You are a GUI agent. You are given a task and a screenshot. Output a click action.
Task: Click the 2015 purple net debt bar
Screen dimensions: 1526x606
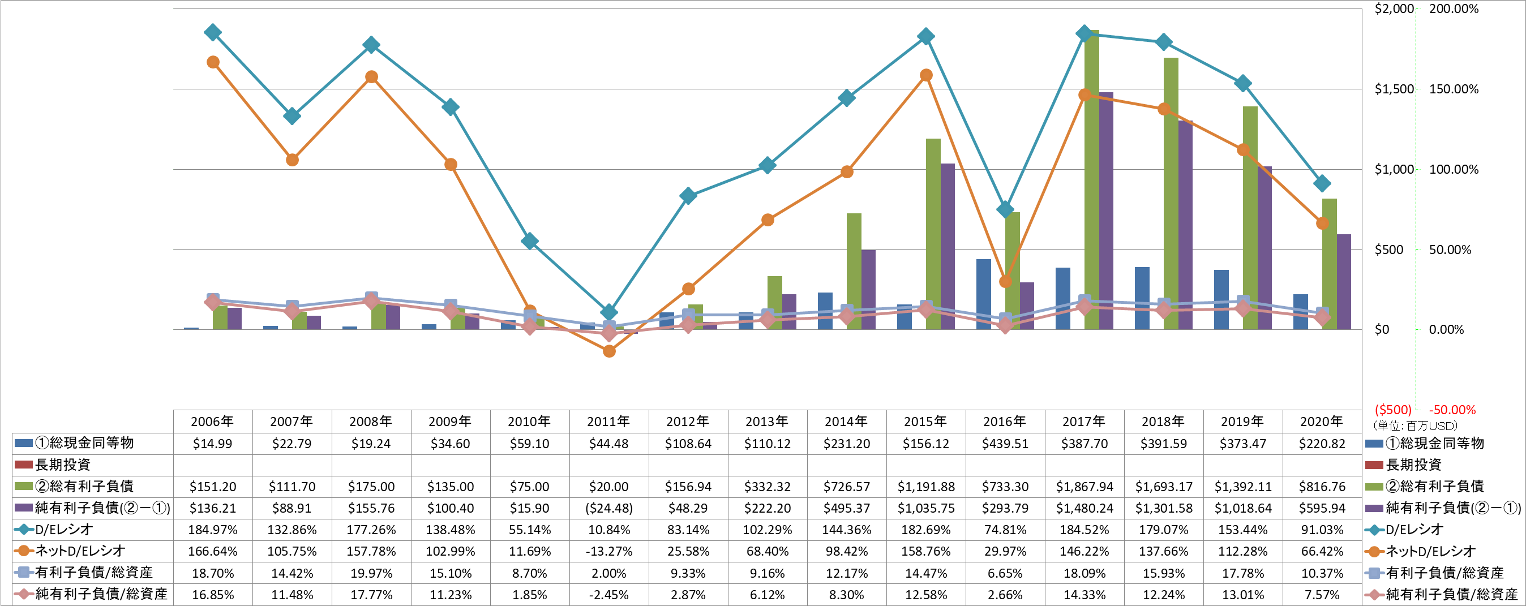[x=948, y=247]
